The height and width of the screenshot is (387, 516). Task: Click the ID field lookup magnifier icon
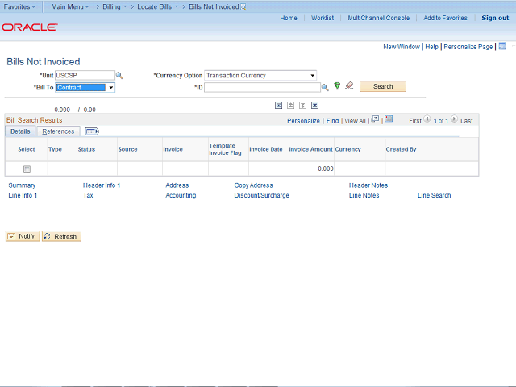pyautogui.click(x=325, y=87)
